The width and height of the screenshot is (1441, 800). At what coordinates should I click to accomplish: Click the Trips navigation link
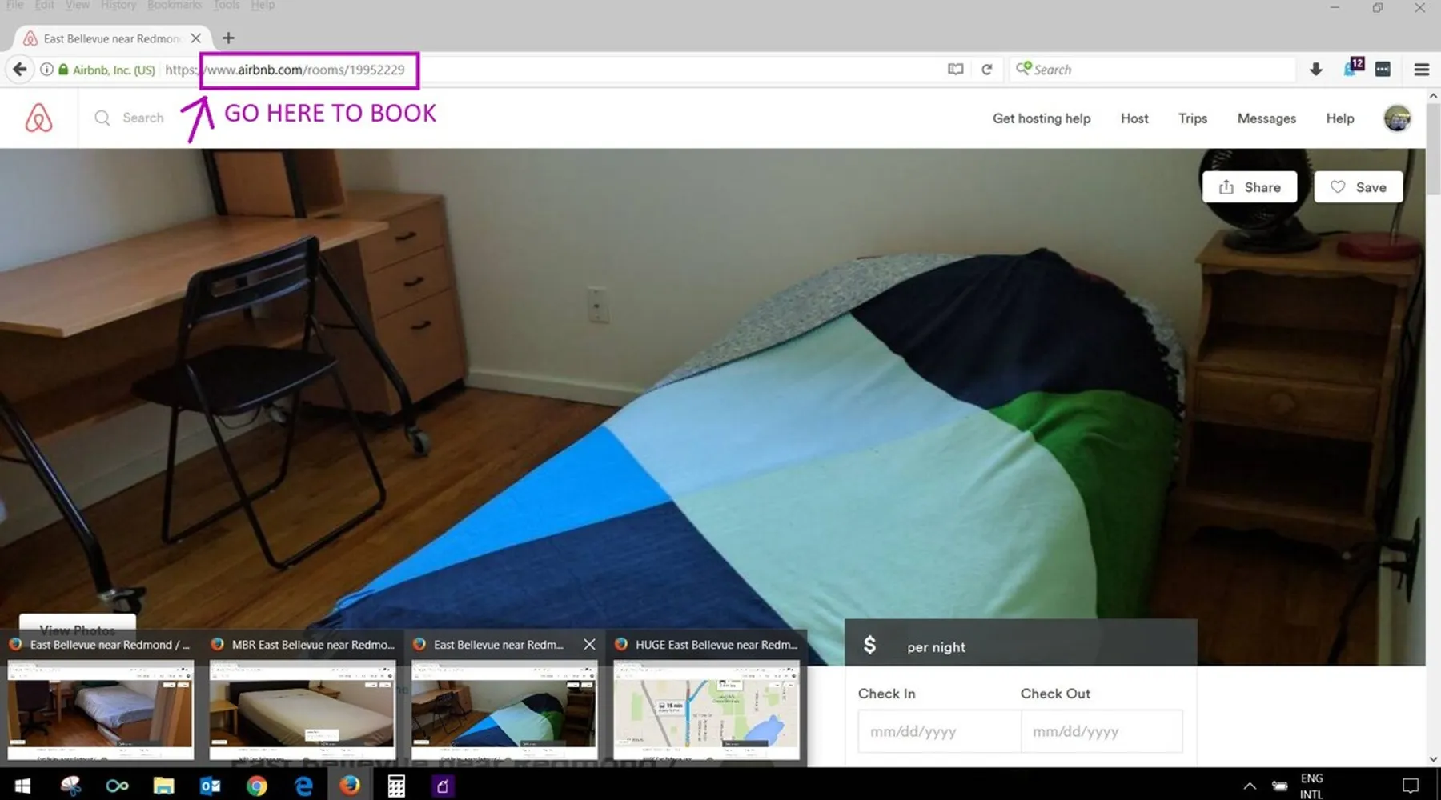click(1192, 118)
